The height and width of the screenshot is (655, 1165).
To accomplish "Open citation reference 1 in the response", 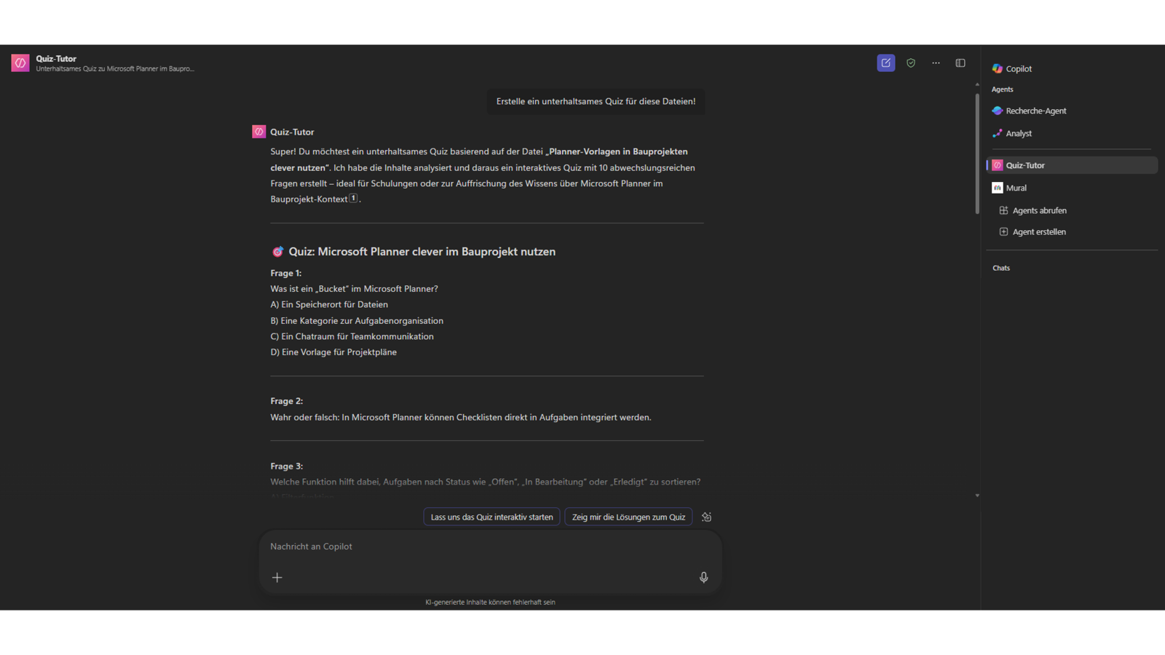I will 353,198.
